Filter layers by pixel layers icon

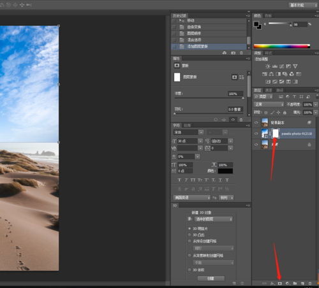point(281,96)
